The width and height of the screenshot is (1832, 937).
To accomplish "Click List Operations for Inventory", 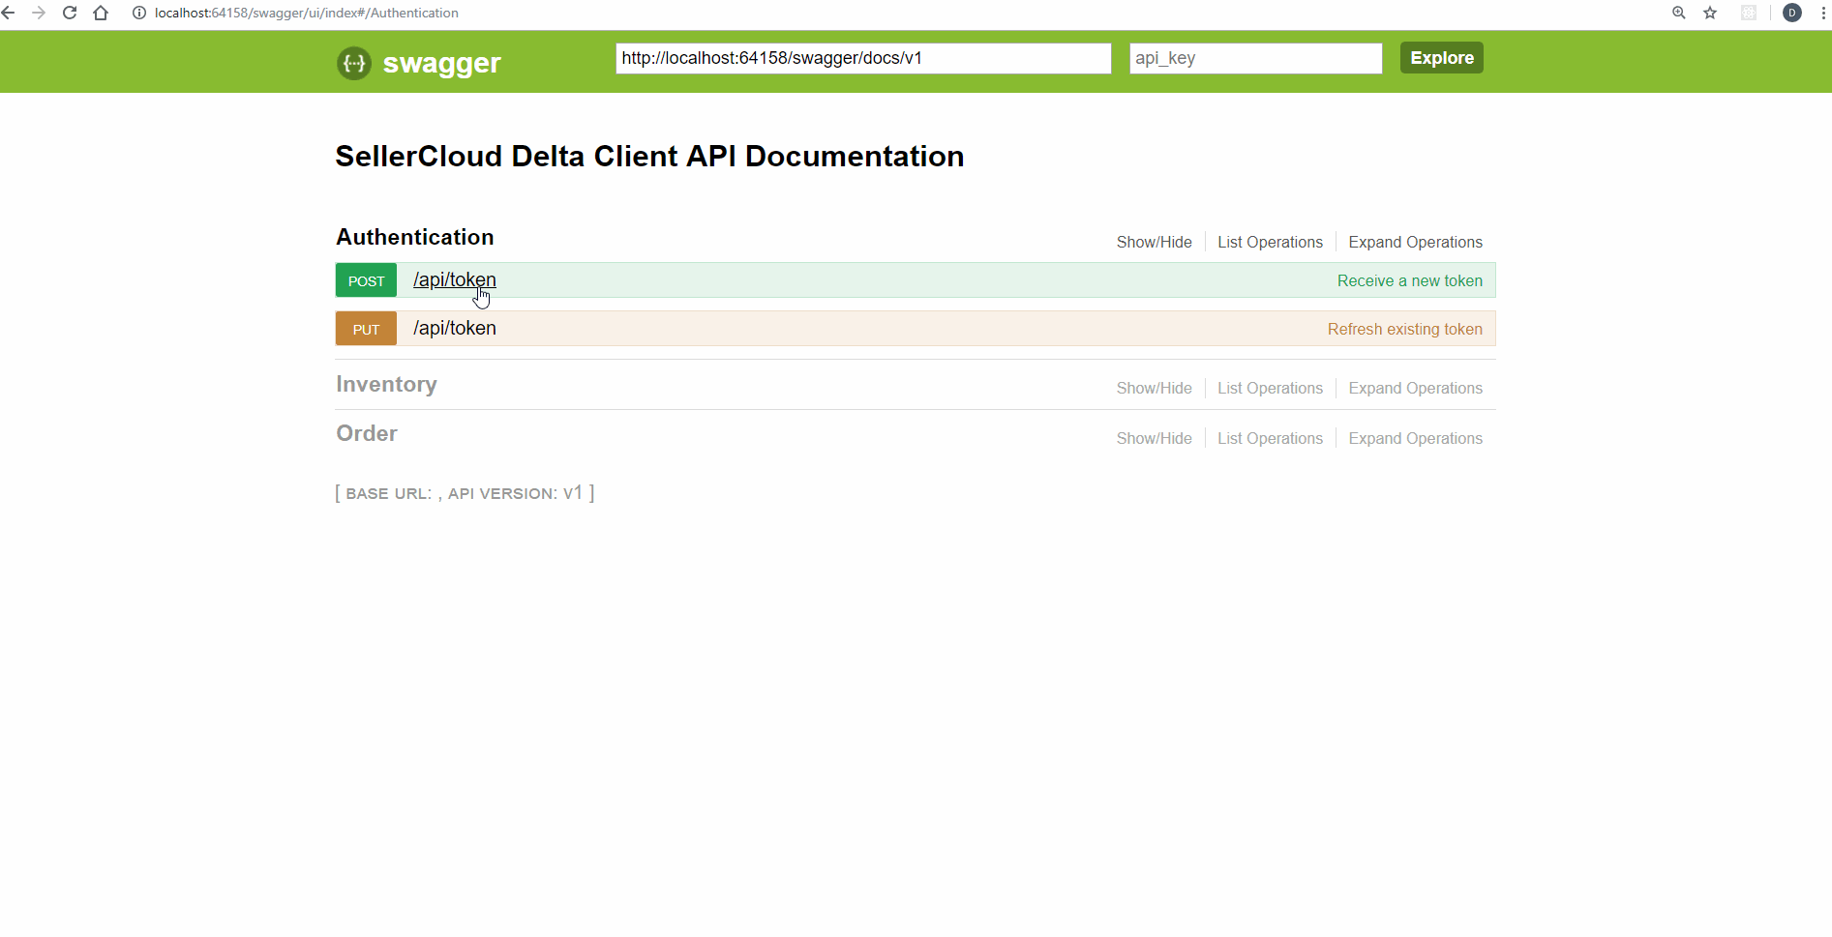I will 1270,388.
